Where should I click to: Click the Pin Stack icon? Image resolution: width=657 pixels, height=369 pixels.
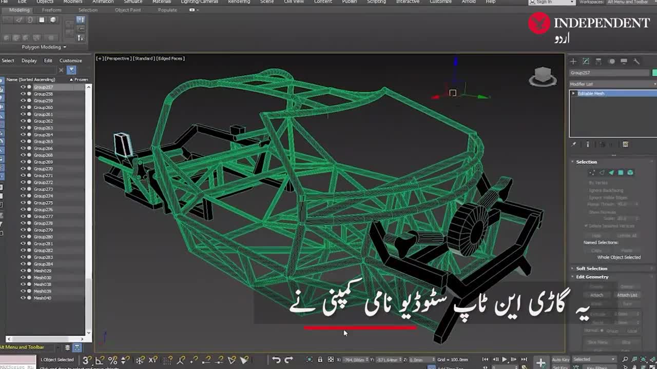574,145
